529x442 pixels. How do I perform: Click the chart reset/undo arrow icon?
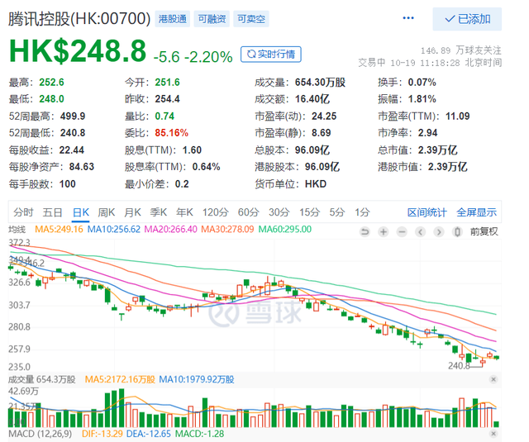point(365,232)
